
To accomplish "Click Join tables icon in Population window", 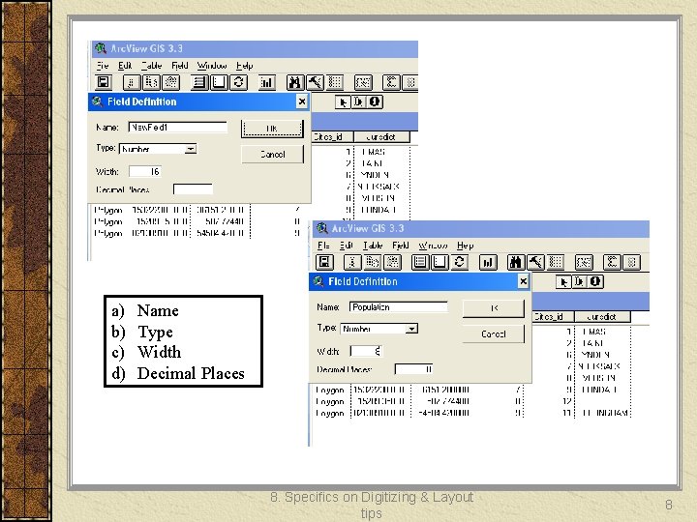I will click(584, 262).
